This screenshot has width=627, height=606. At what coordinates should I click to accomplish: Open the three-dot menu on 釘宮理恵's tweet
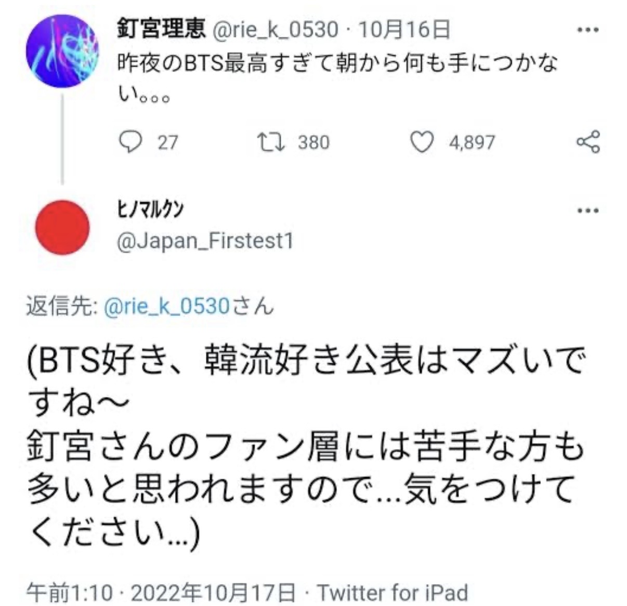(588, 30)
